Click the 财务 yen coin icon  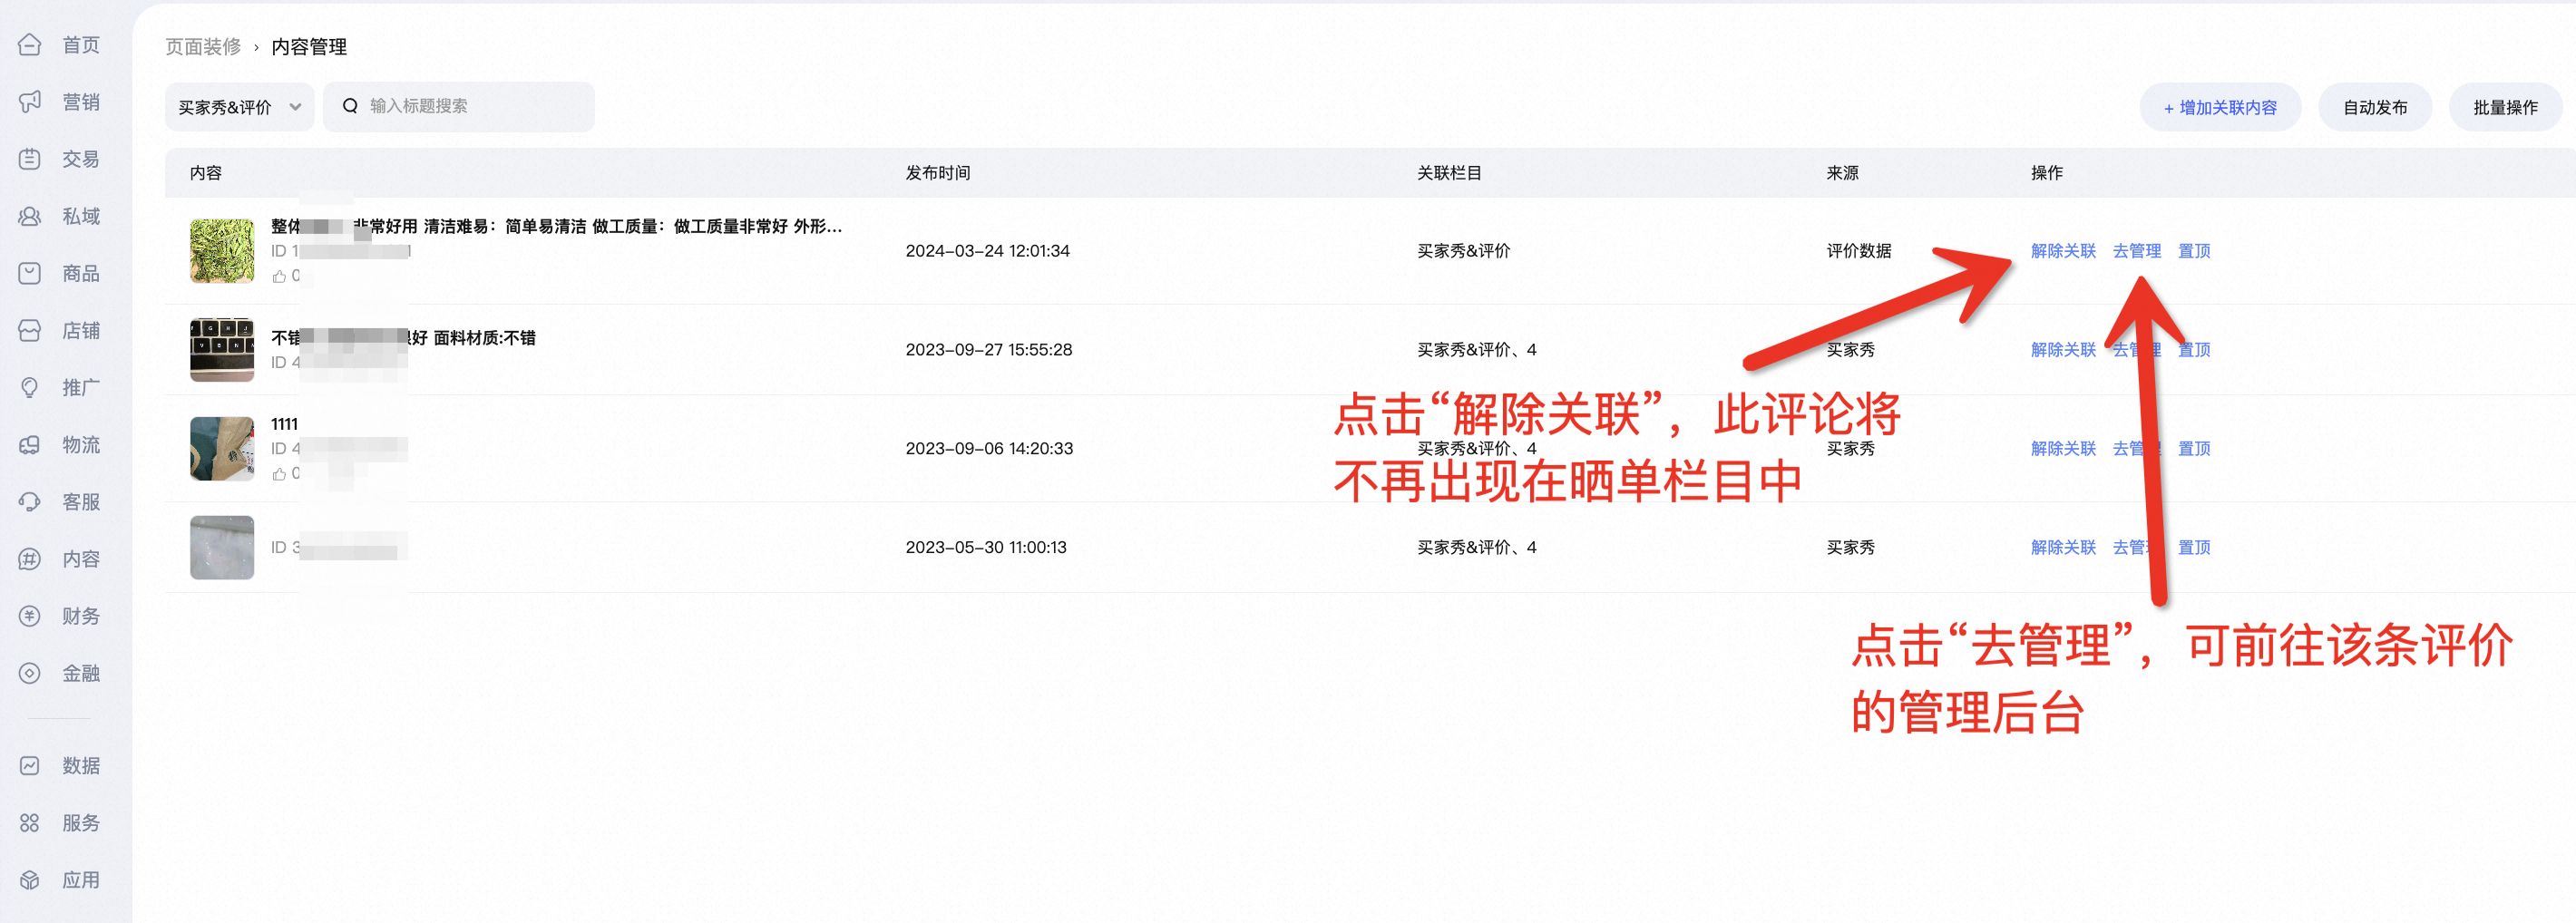pos(30,616)
